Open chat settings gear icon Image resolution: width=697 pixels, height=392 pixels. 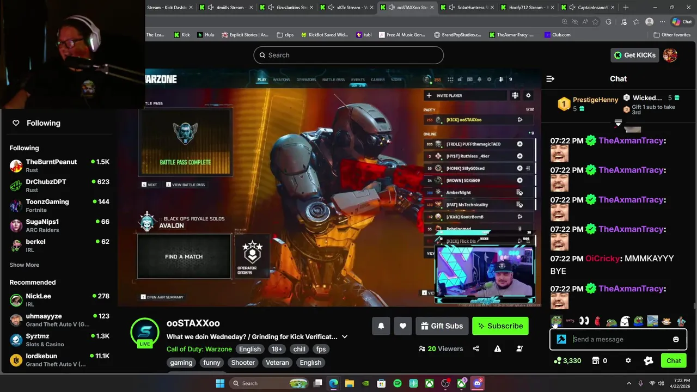click(628, 360)
